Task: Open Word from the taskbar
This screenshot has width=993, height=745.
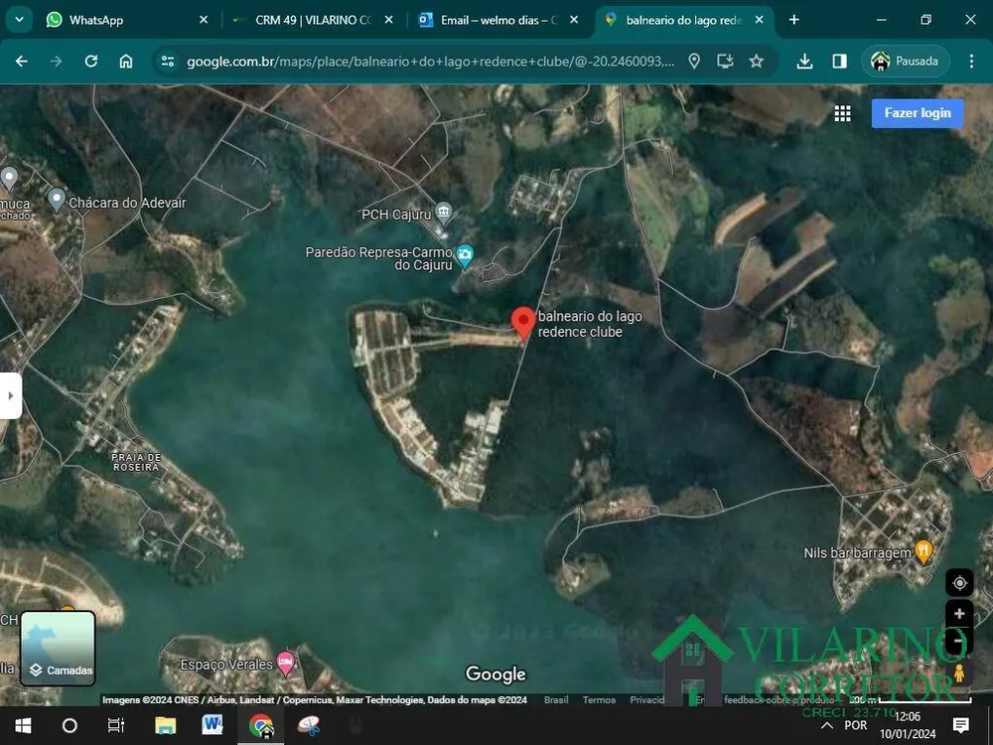Action: pyautogui.click(x=213, y=725)
